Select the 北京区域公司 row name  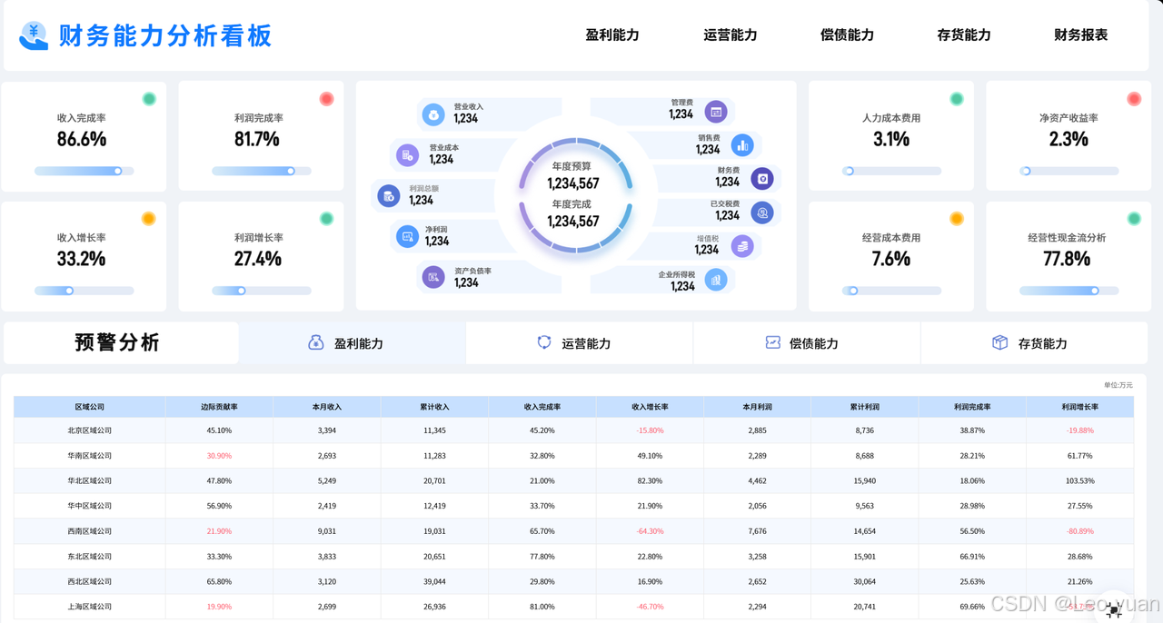click(89, 430)
